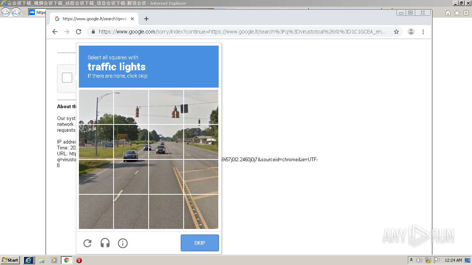472x265 pixels.
Task: Select the tile with the dark sedan car
Action: coord(131,142)
